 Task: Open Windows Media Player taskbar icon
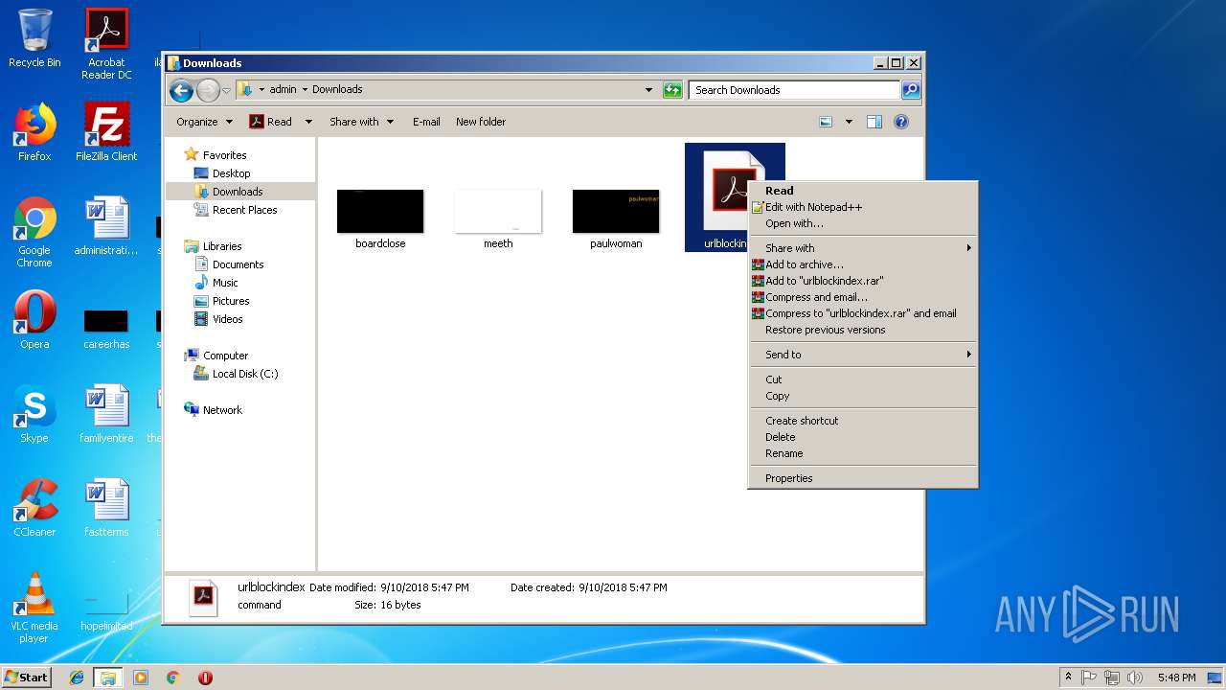141,678
